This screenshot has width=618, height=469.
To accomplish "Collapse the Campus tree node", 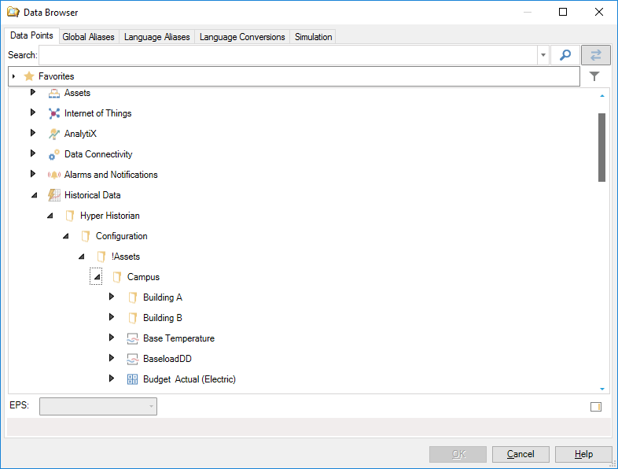I will 96,277.
